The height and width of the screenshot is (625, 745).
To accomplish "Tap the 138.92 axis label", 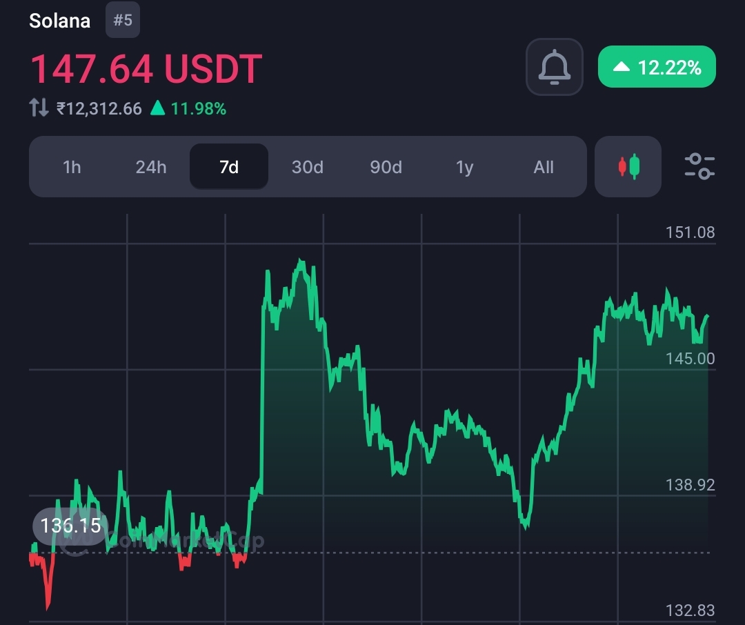I will point(690,485).
